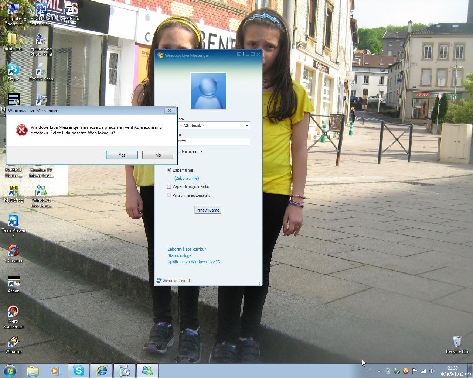Screen dimensions: 473x378
Task: Click Internet Explorer in the taskbar
Action: (102, 370)
